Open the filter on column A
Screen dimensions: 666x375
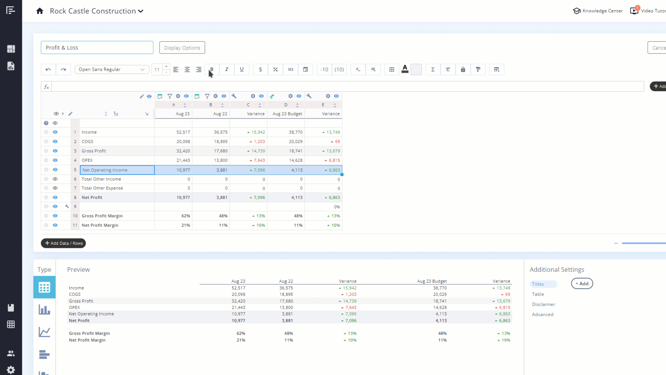pyautogui.click(x=170, y=96)
